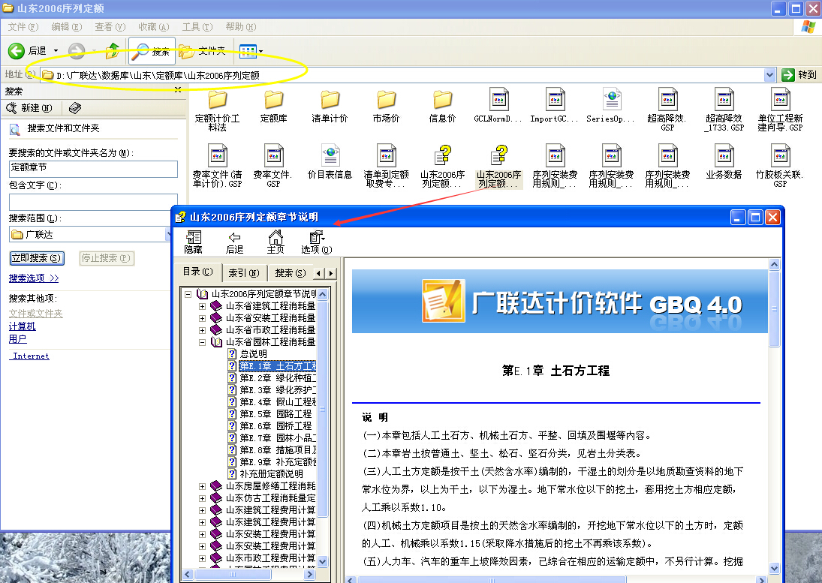The height and width of the screenshot is (583, 822).
Task: Click the Internet link
Action: tap(31, 356)
